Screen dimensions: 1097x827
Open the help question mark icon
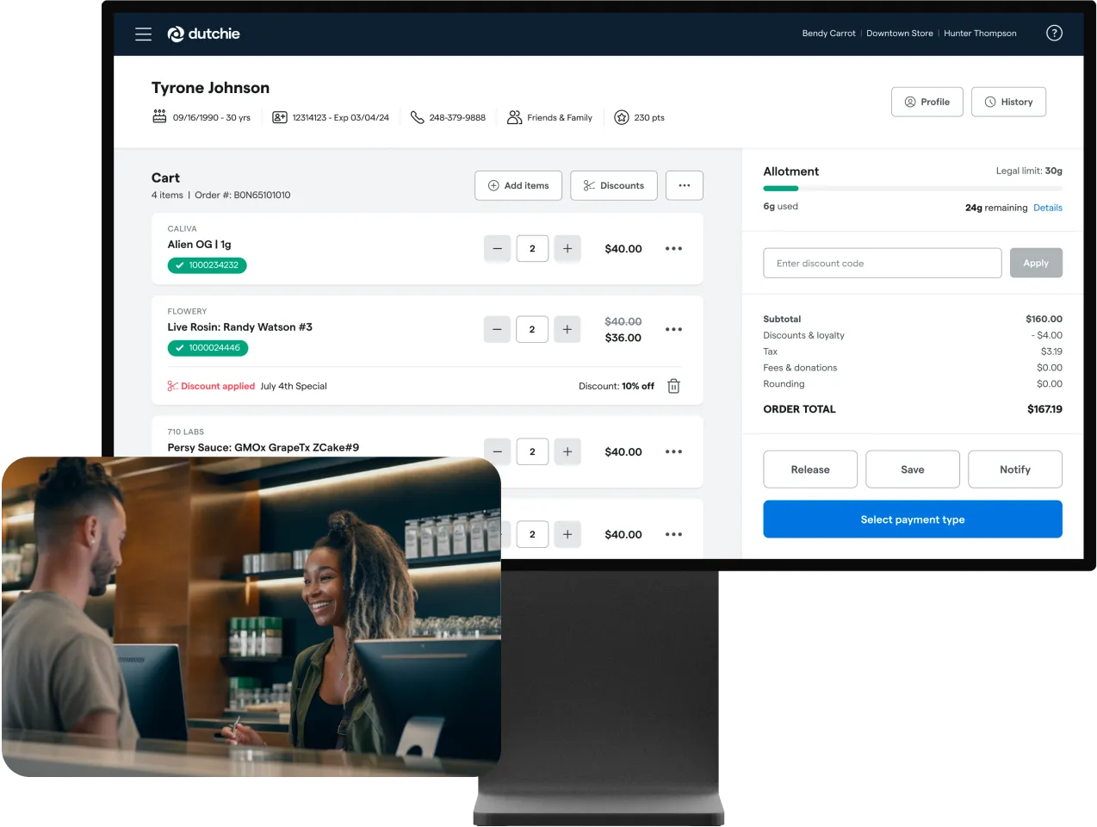click(1054, 33)
